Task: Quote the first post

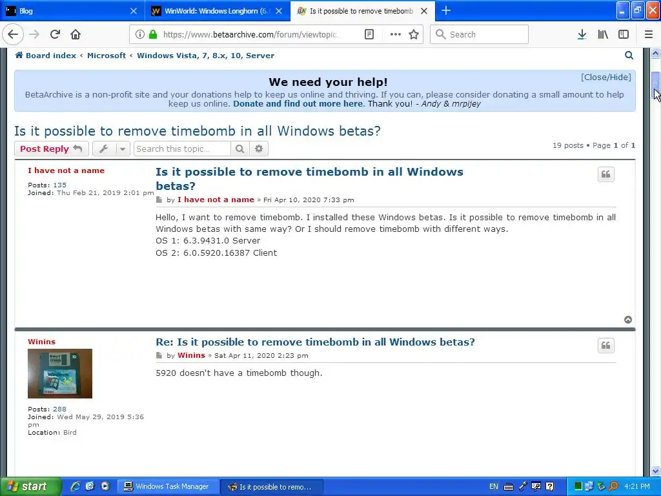Action: (605, 174)
